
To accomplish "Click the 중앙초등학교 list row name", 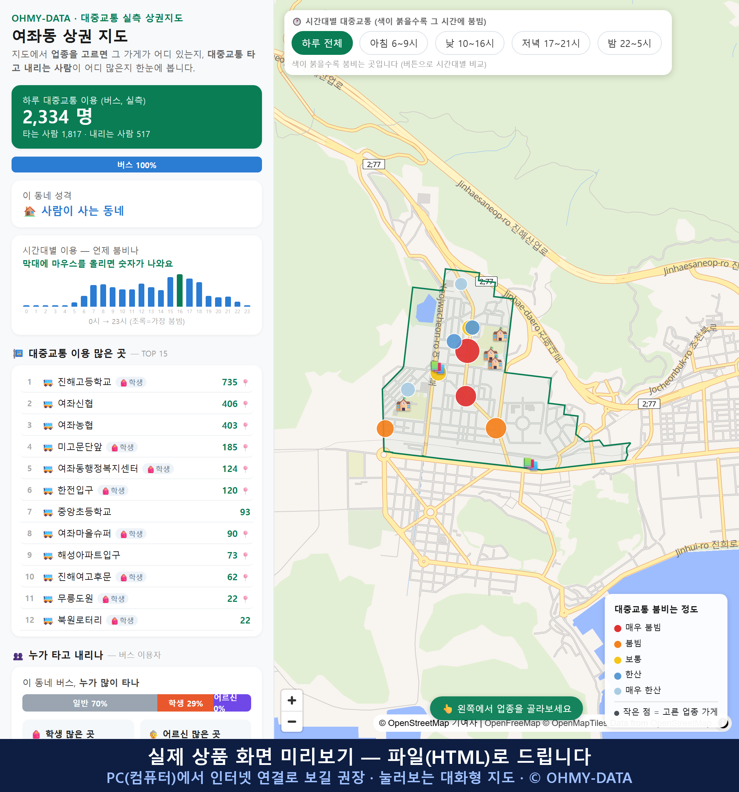I will (84, 512).
